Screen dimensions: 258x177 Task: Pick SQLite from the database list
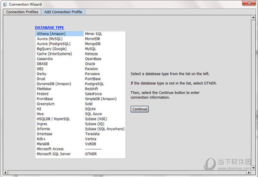tap(91, 109)
